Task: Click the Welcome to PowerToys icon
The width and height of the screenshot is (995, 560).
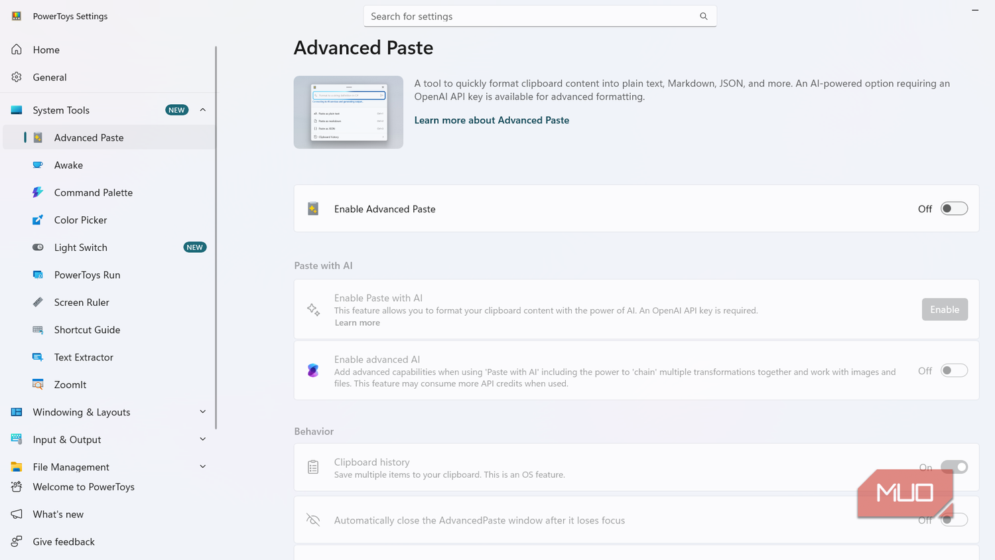Action: click(x=17, y=487)
